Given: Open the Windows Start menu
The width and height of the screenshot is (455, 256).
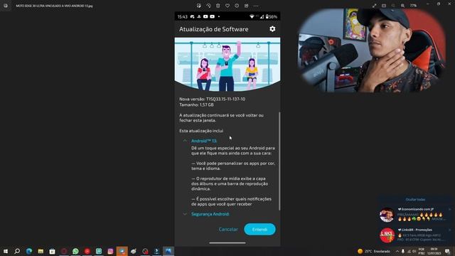Looking at the screenshot, I should click(6, 251).
